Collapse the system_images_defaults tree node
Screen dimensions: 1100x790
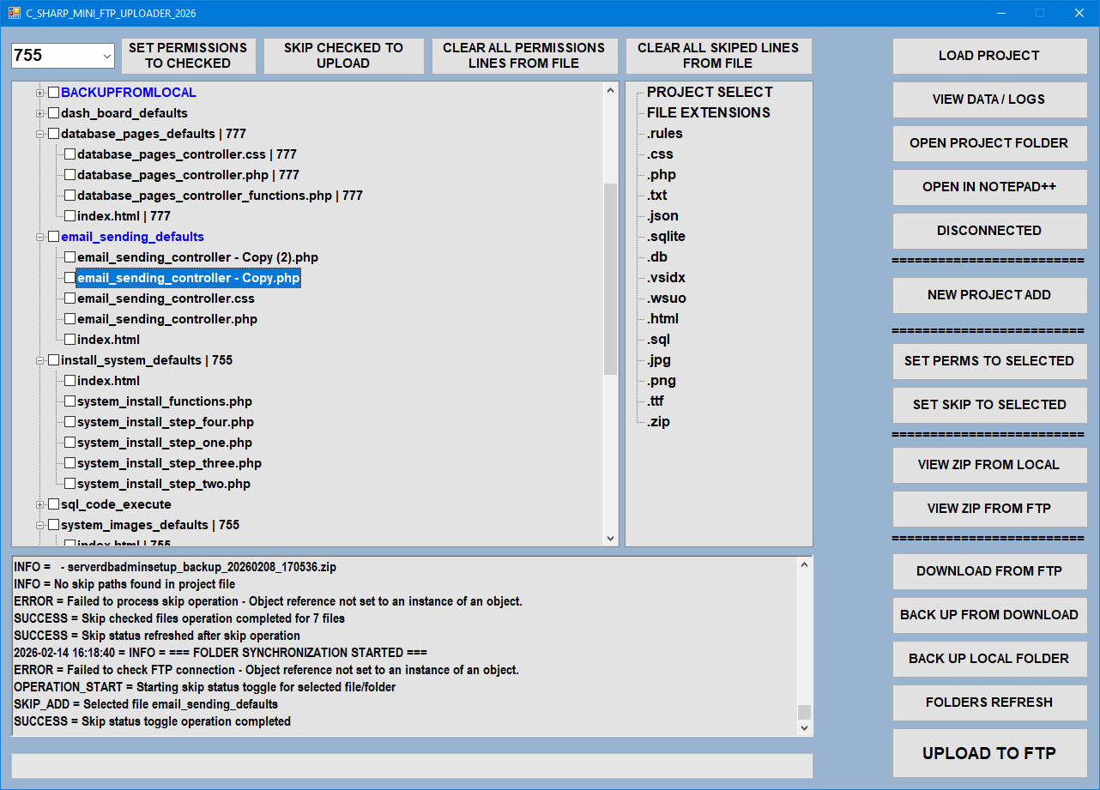pos(39,525)
